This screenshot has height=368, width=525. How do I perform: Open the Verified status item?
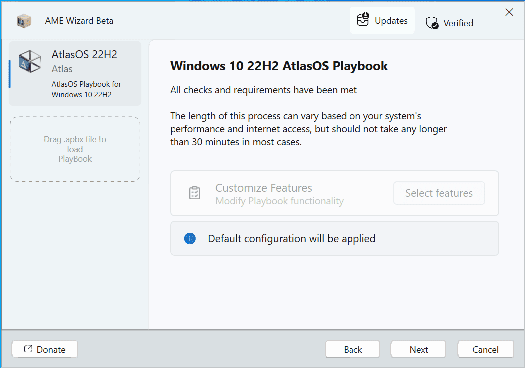click(449, 23)
